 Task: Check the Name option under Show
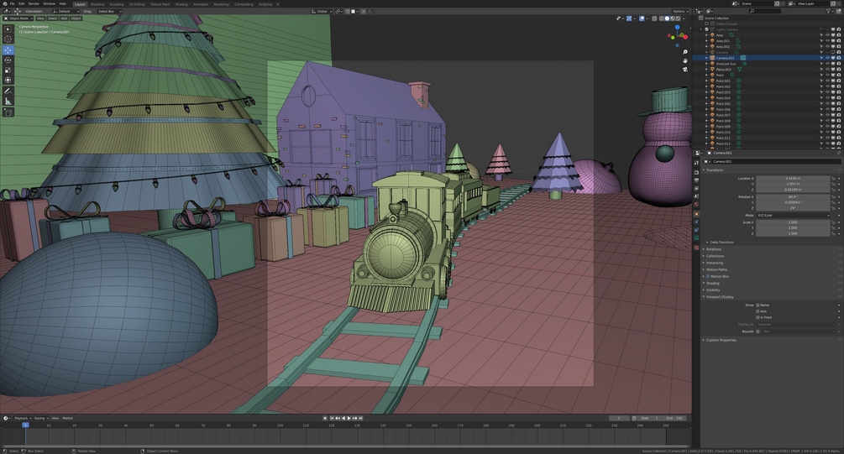[x=758, y=305]
